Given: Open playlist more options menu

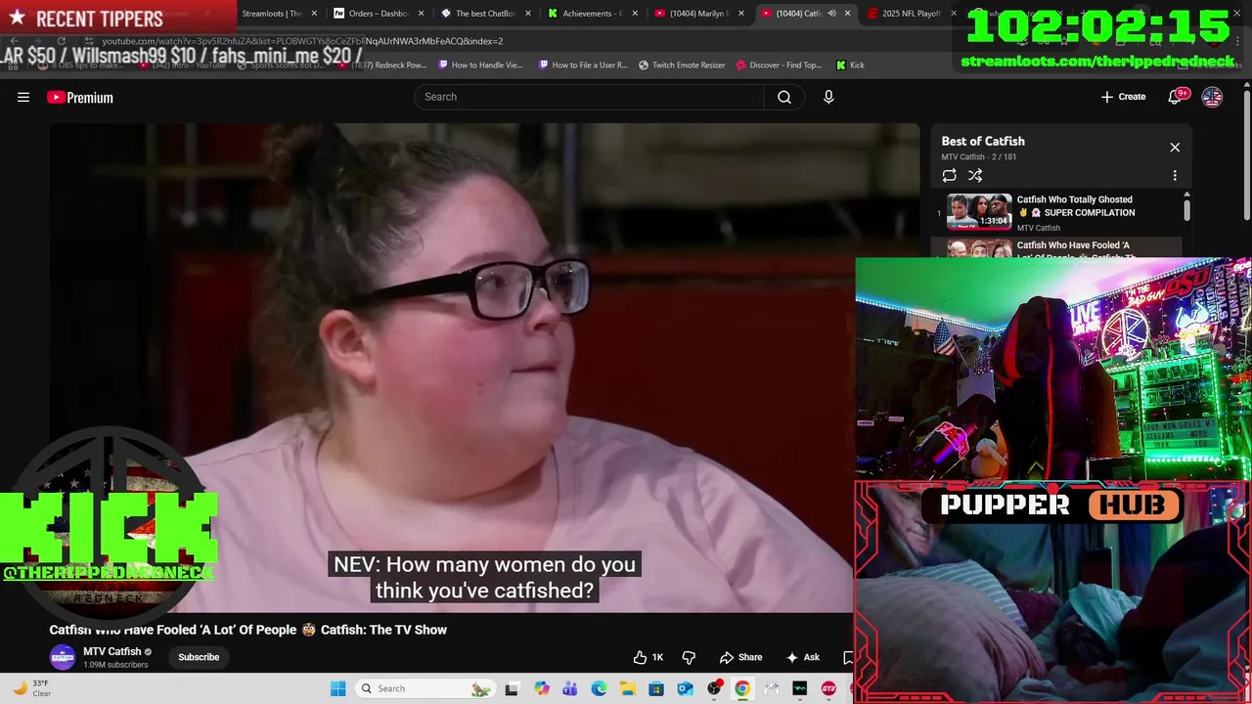Looking at the screenshot, I should tap(1175, 176).
